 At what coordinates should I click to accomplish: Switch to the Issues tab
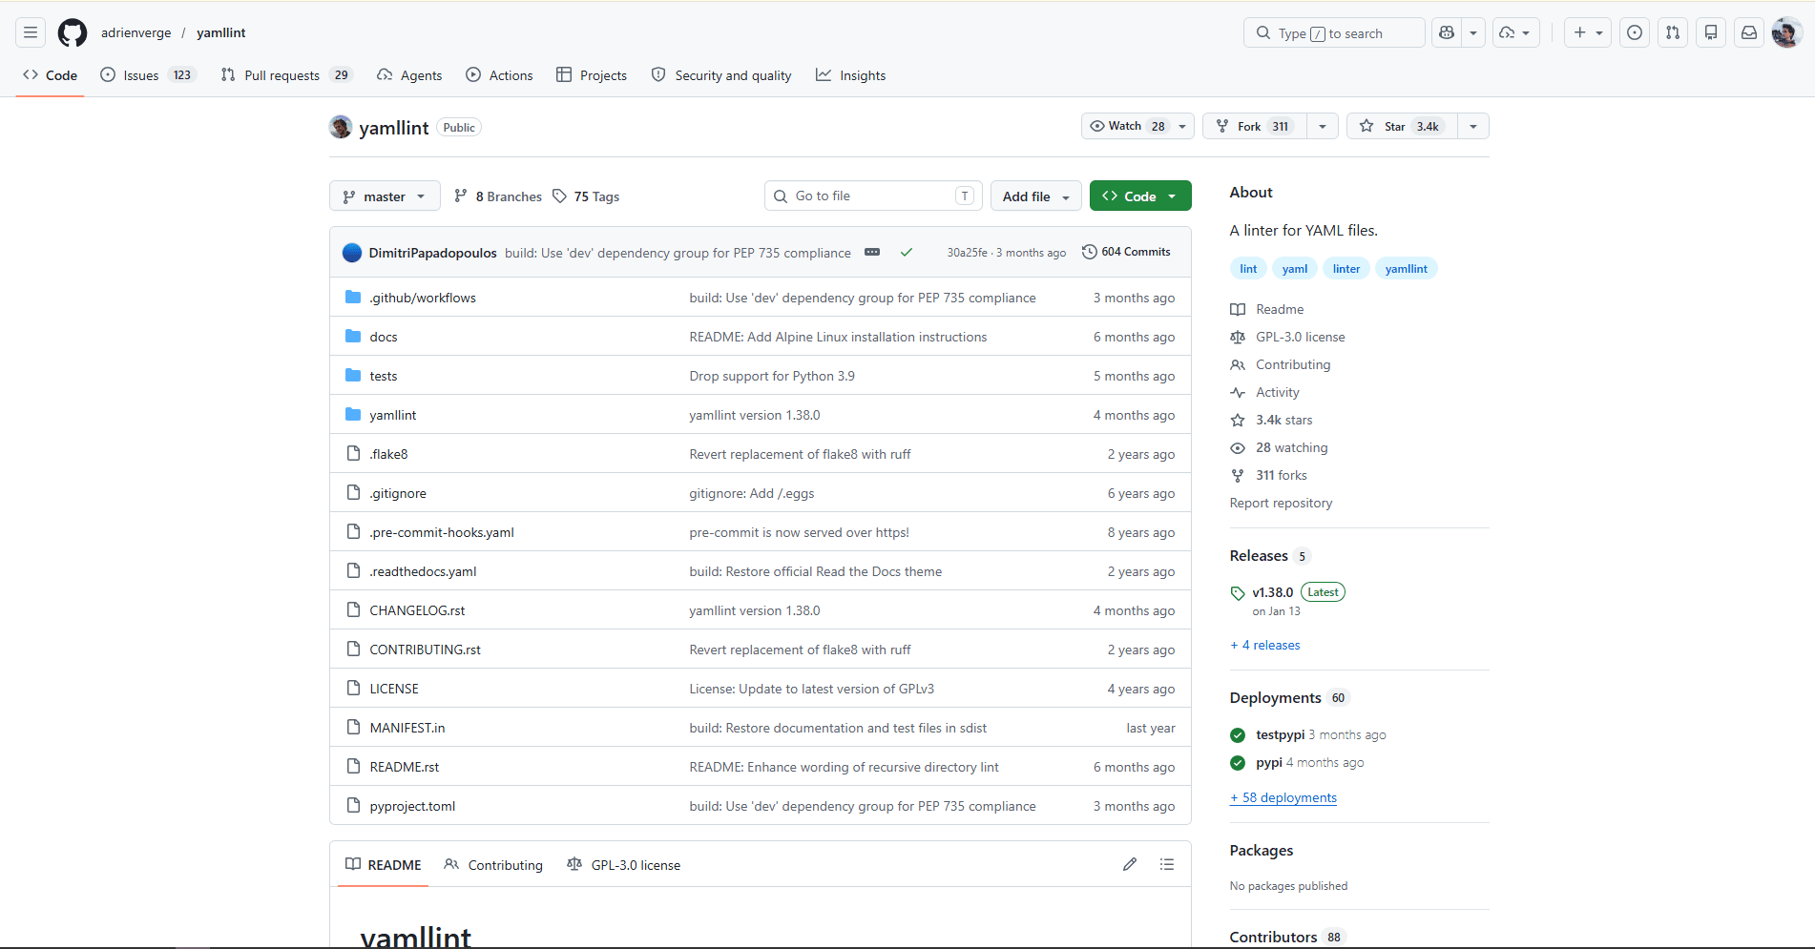pyautogui.click(x=148, y=75)
